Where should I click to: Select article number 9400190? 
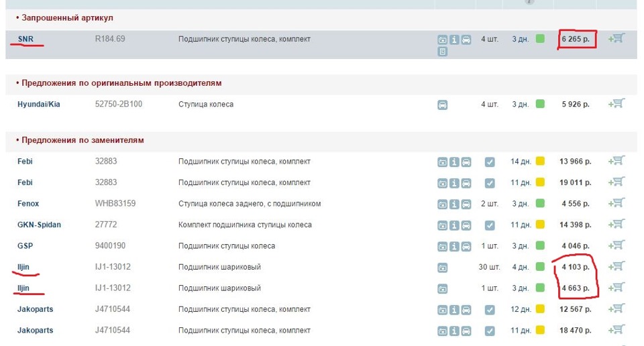[111, 246]
